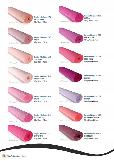The height and width of the screenshot is (161, 114).
Task: Click the Krepina Włoska nr. 548 title
Action: click(x=42, y=57)
